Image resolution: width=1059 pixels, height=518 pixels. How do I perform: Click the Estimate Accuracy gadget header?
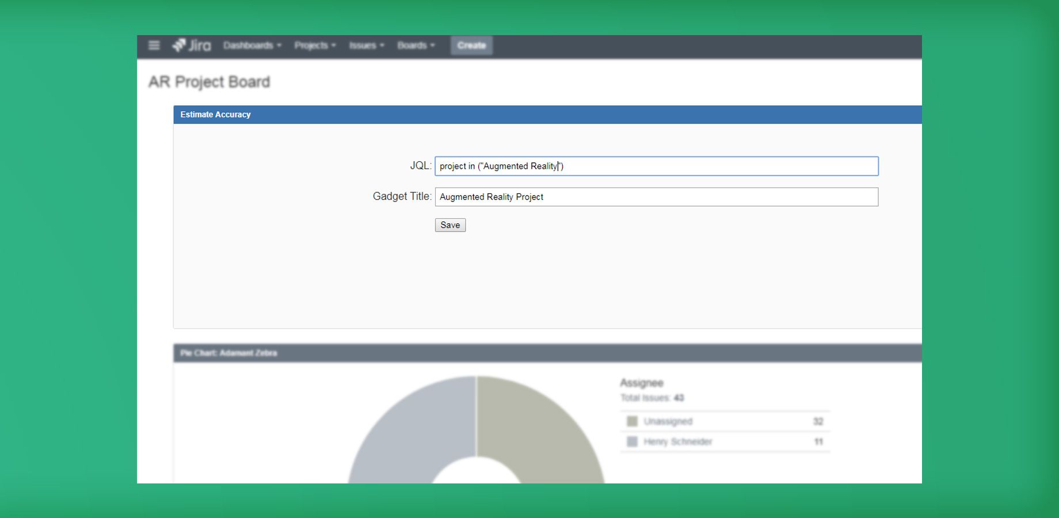tap(547, 115)
